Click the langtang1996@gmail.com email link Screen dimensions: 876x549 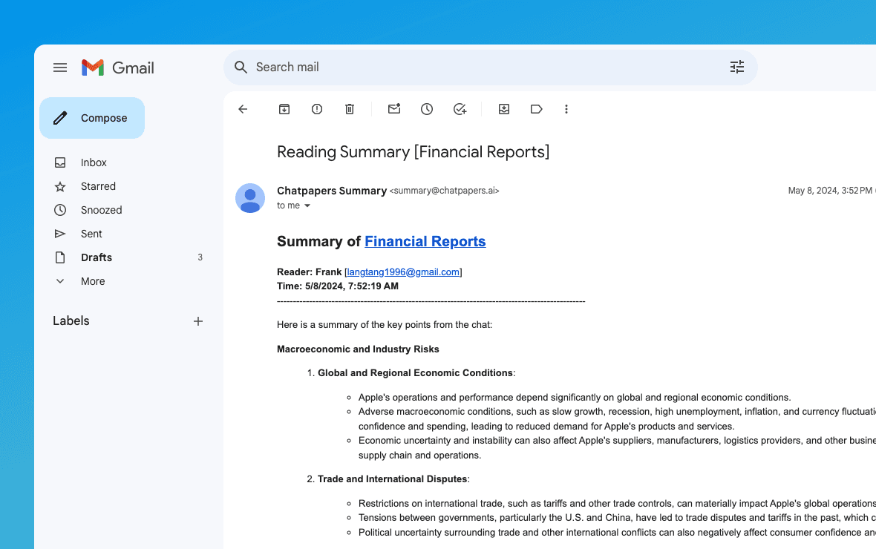tap(403, 272)
